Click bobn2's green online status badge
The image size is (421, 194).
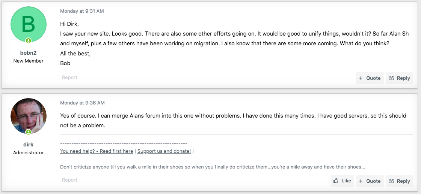coord(28,40)
